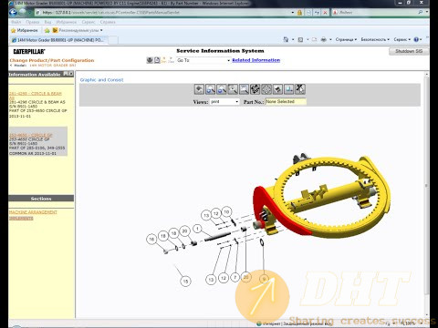Open Change Product/Part Configuration link
Image resolution: width=438 pixels, height=328 pixels.
[x=52, y=60]
